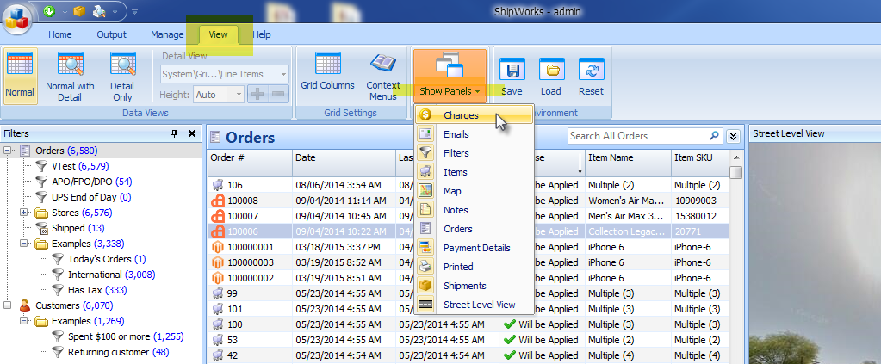Choose Charges from Show Panels menu
Screen dimensions: 881x364
pos(474,115)
